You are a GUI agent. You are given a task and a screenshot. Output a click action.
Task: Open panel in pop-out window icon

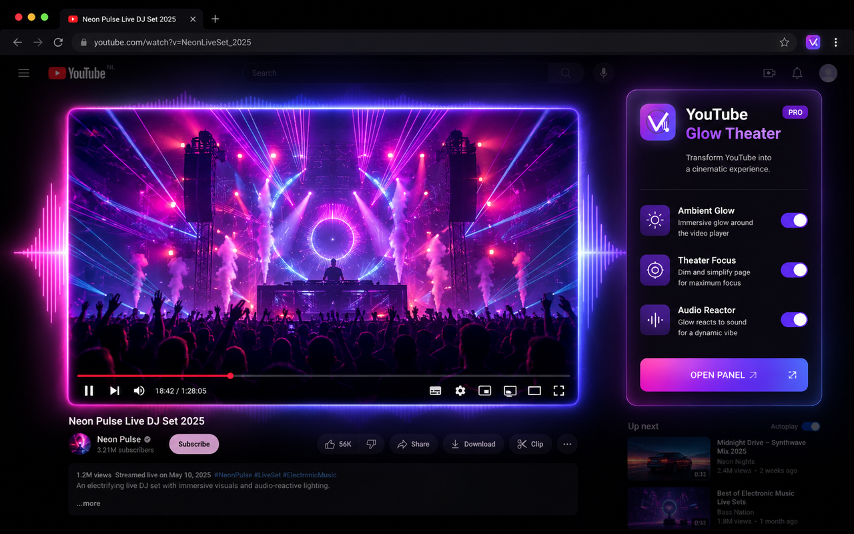[x=792, y=375]
